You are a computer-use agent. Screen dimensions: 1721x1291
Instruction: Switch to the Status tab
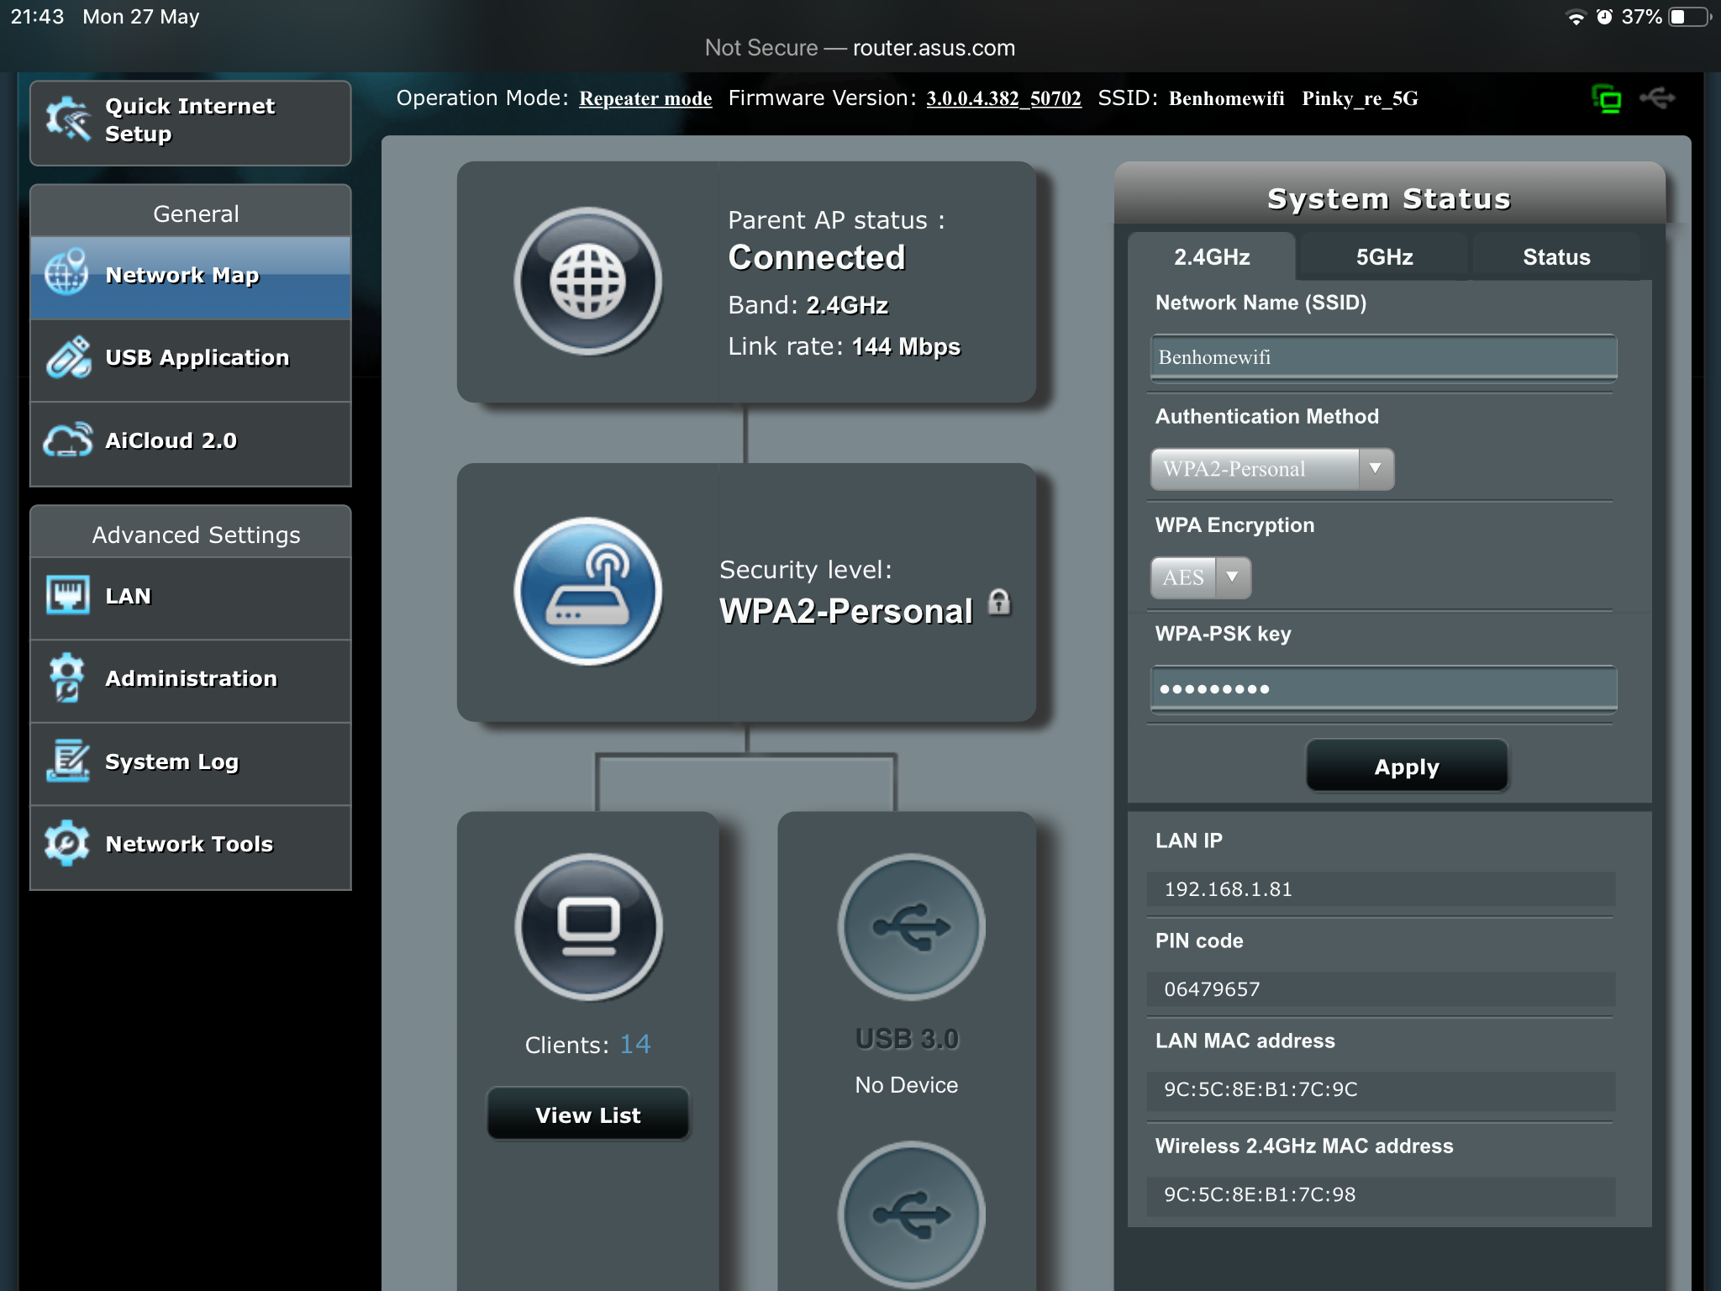pos(1556,257)
